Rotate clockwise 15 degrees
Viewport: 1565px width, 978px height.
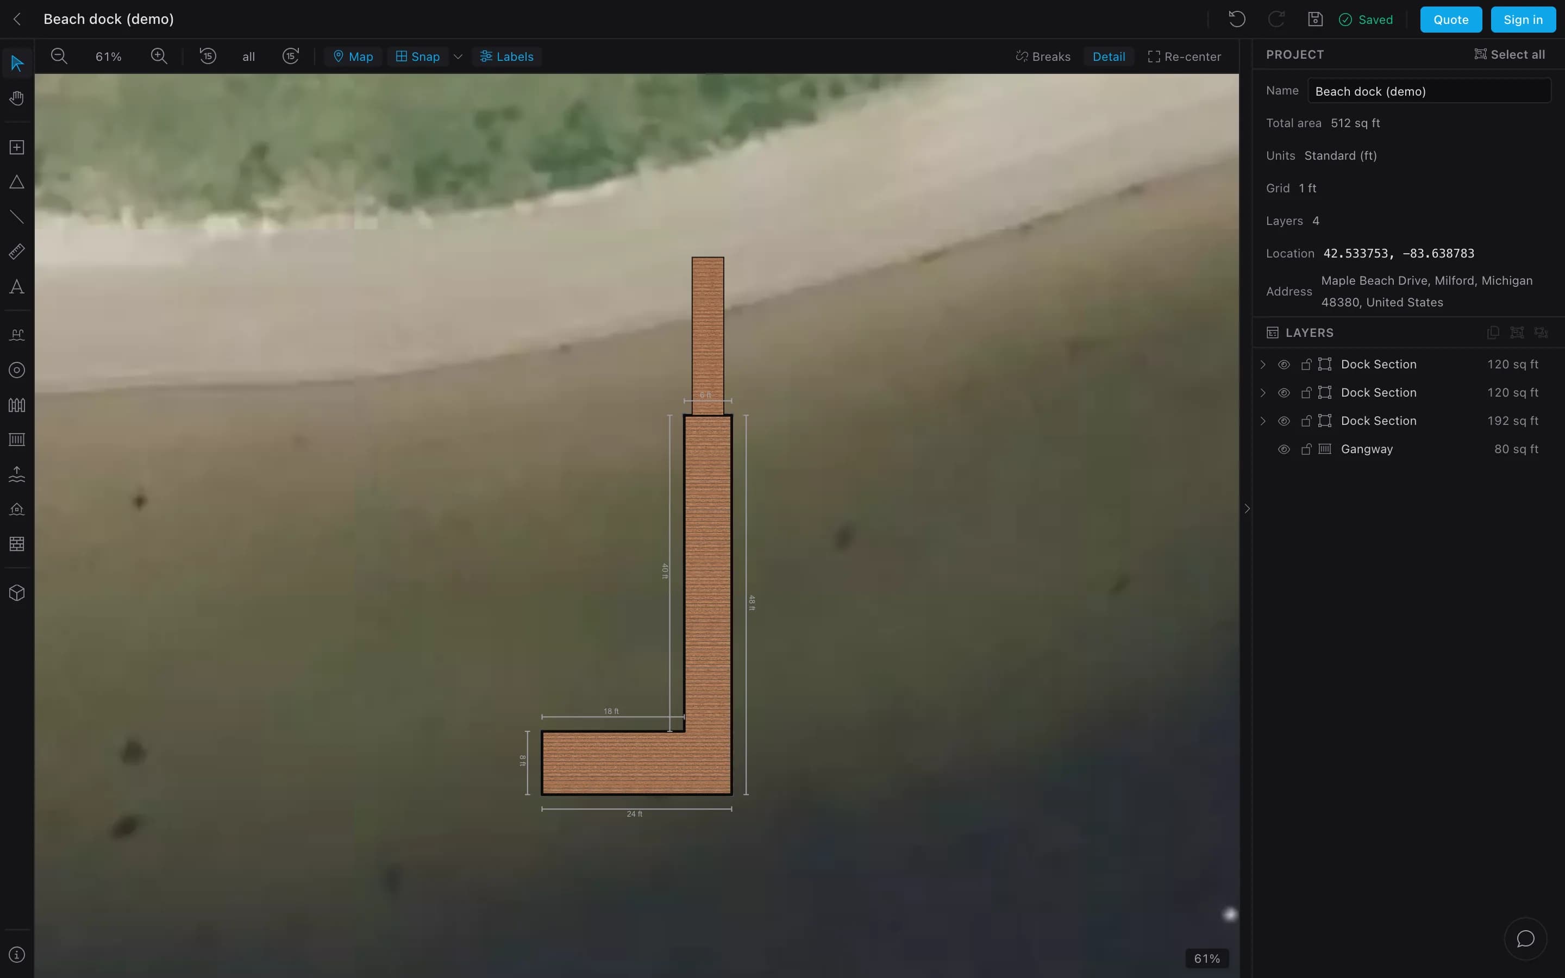(290, 57)
